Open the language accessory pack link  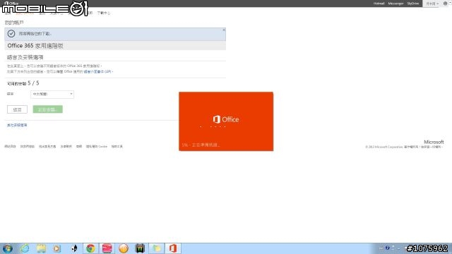[97, 71]
